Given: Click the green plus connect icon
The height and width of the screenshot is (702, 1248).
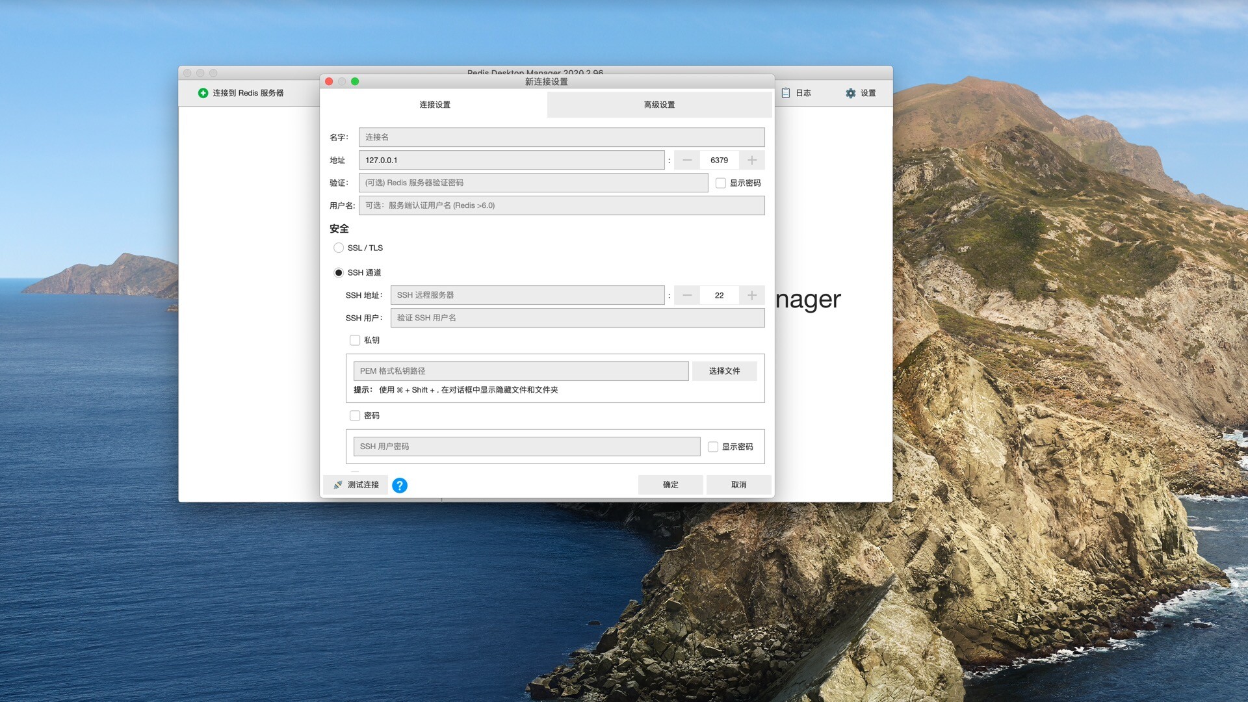Looking at the screenshot, I should tap(203, 93).
